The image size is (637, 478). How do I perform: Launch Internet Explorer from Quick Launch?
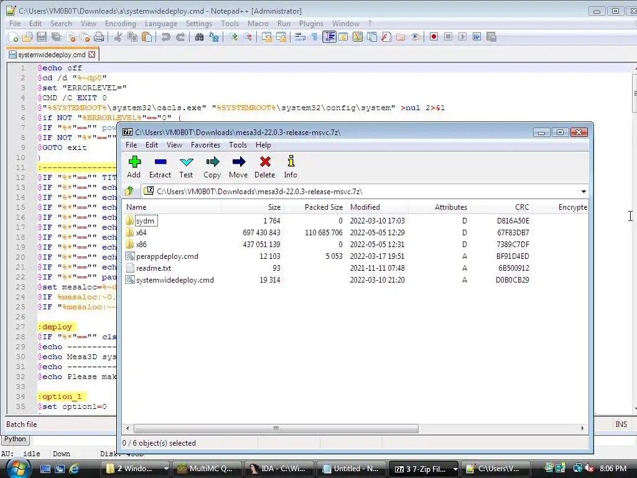(x=74, y=469)
